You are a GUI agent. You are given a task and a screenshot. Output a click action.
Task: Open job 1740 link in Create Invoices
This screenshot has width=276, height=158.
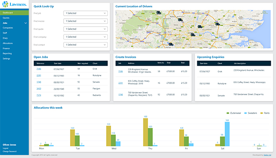point(121,94)
